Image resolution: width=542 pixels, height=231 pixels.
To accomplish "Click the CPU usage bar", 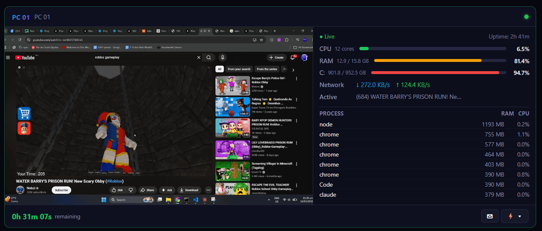I will click(433, 49).
